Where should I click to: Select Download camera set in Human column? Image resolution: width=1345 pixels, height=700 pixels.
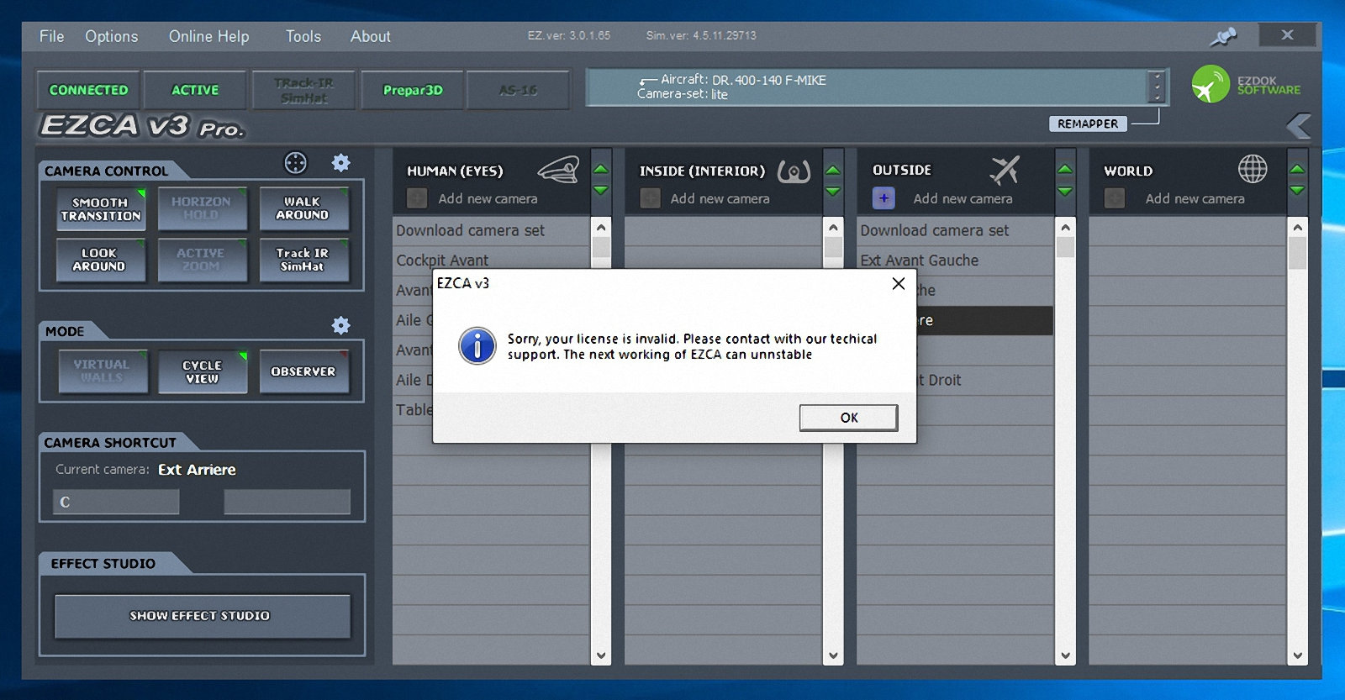coord(492,230)
